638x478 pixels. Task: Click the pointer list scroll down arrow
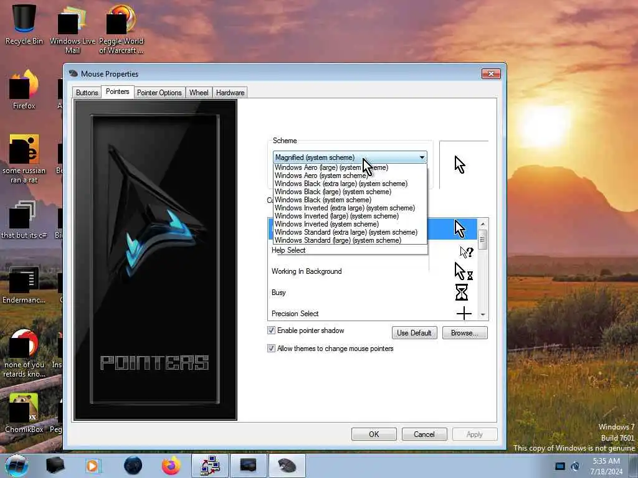click(x=483, y=314)
